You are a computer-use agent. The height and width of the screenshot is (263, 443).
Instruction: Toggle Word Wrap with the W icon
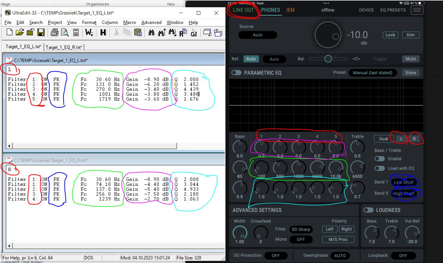click(89, 32)
